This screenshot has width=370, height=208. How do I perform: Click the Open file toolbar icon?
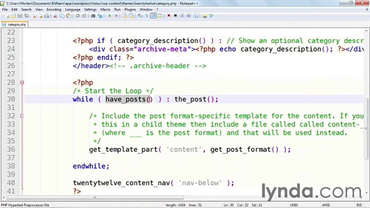13,16
